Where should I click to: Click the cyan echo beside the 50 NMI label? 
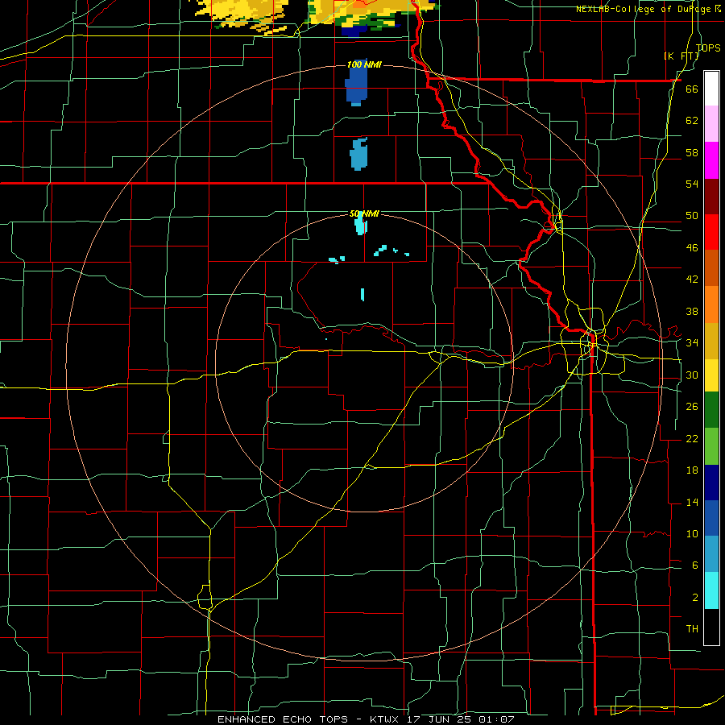click(361, 225)
